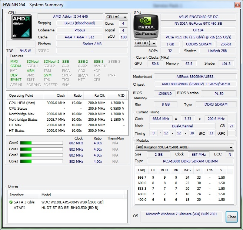The width and height of the screenshot is (243, 230).
Task: Click the Core2 usage bar
Action: (41, 155)
